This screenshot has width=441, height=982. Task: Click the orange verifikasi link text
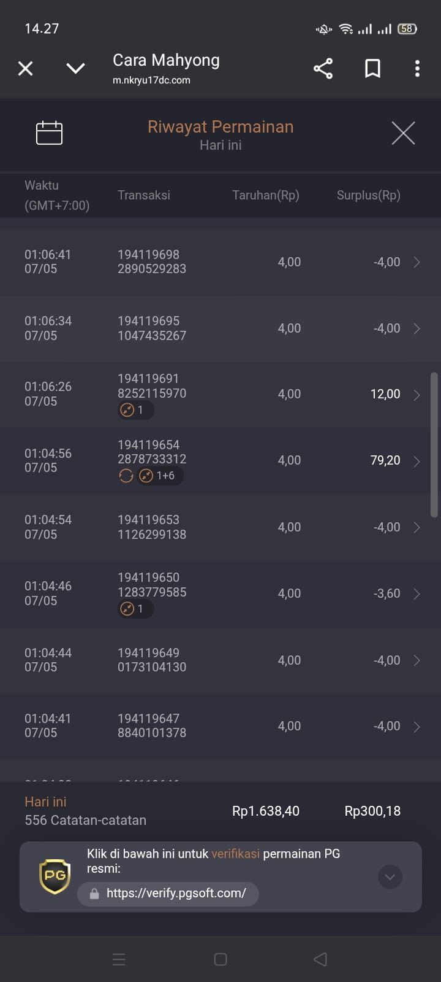235,854
